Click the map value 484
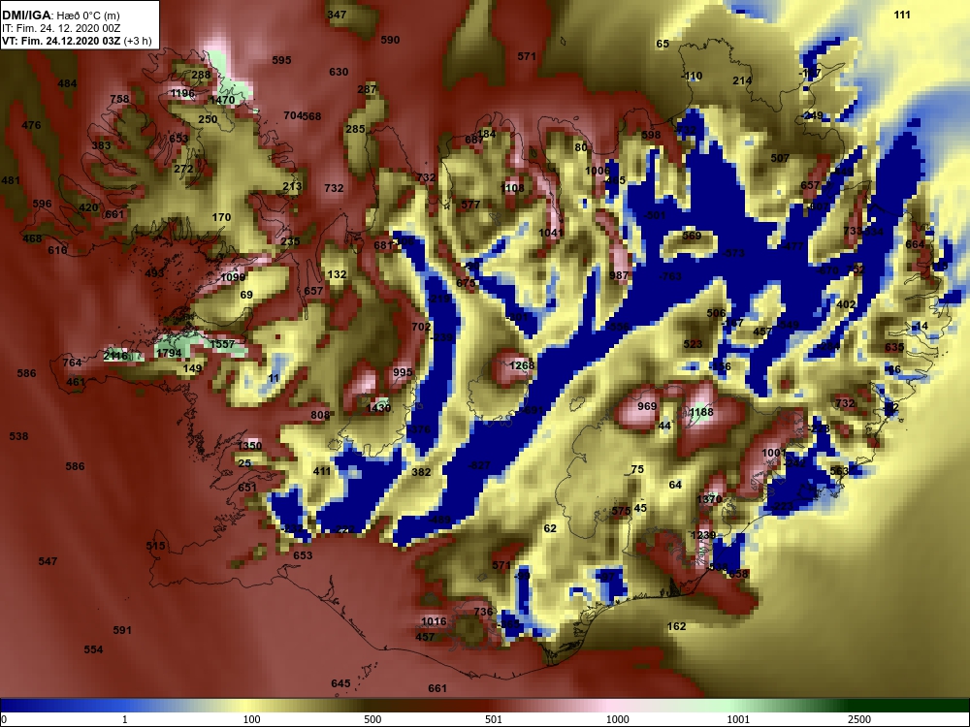 pos(68,84)
